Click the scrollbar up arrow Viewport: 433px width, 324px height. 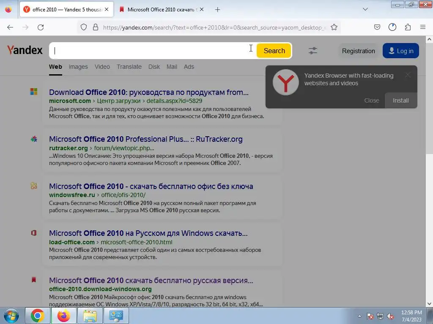coord(429,39)
